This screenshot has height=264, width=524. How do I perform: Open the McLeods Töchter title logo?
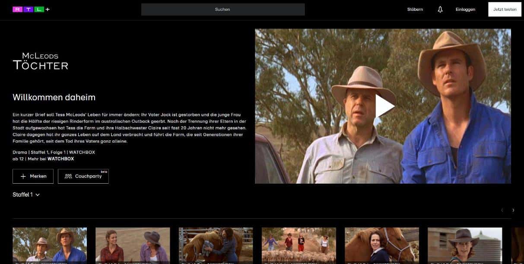[x=41, y=61]
